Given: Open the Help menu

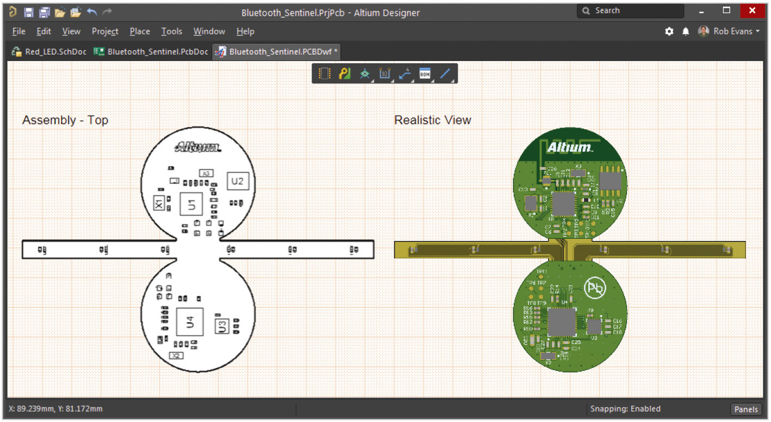Looking at the screenshot, I should tap(245, 32).
